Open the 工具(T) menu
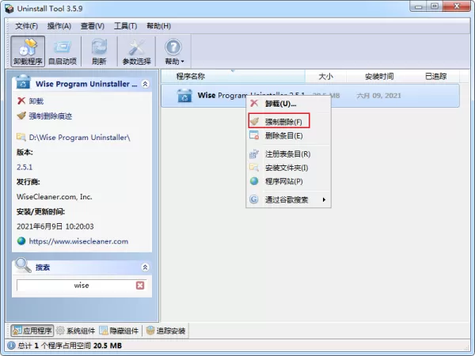475x356 pixels. (125, 26)
